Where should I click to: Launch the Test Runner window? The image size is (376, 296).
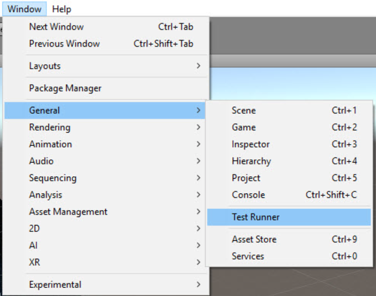(256, 217)
